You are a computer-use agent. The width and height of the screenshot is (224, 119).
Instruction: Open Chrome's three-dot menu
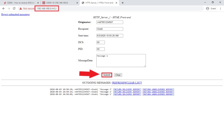coord(220,8)
